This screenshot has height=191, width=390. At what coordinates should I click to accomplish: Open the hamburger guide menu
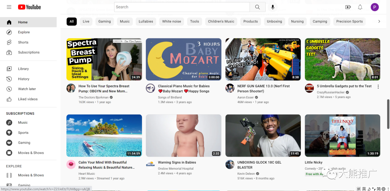(x=9, y=7)
